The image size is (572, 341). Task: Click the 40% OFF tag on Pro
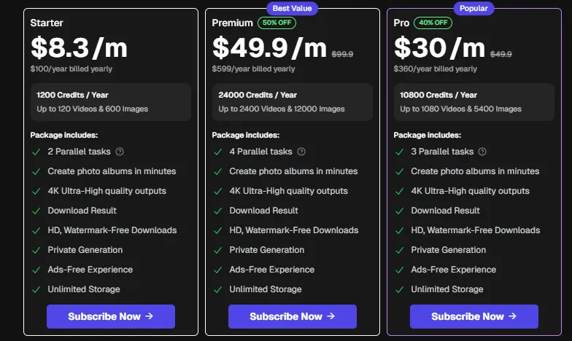(433, 23)
